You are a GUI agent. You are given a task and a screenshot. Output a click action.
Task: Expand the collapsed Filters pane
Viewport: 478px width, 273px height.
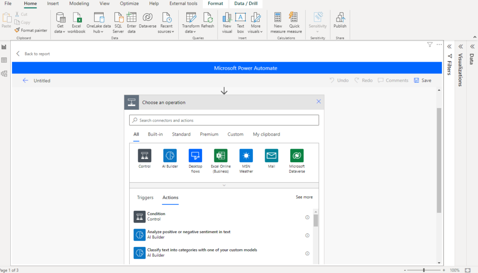[449, 47]
